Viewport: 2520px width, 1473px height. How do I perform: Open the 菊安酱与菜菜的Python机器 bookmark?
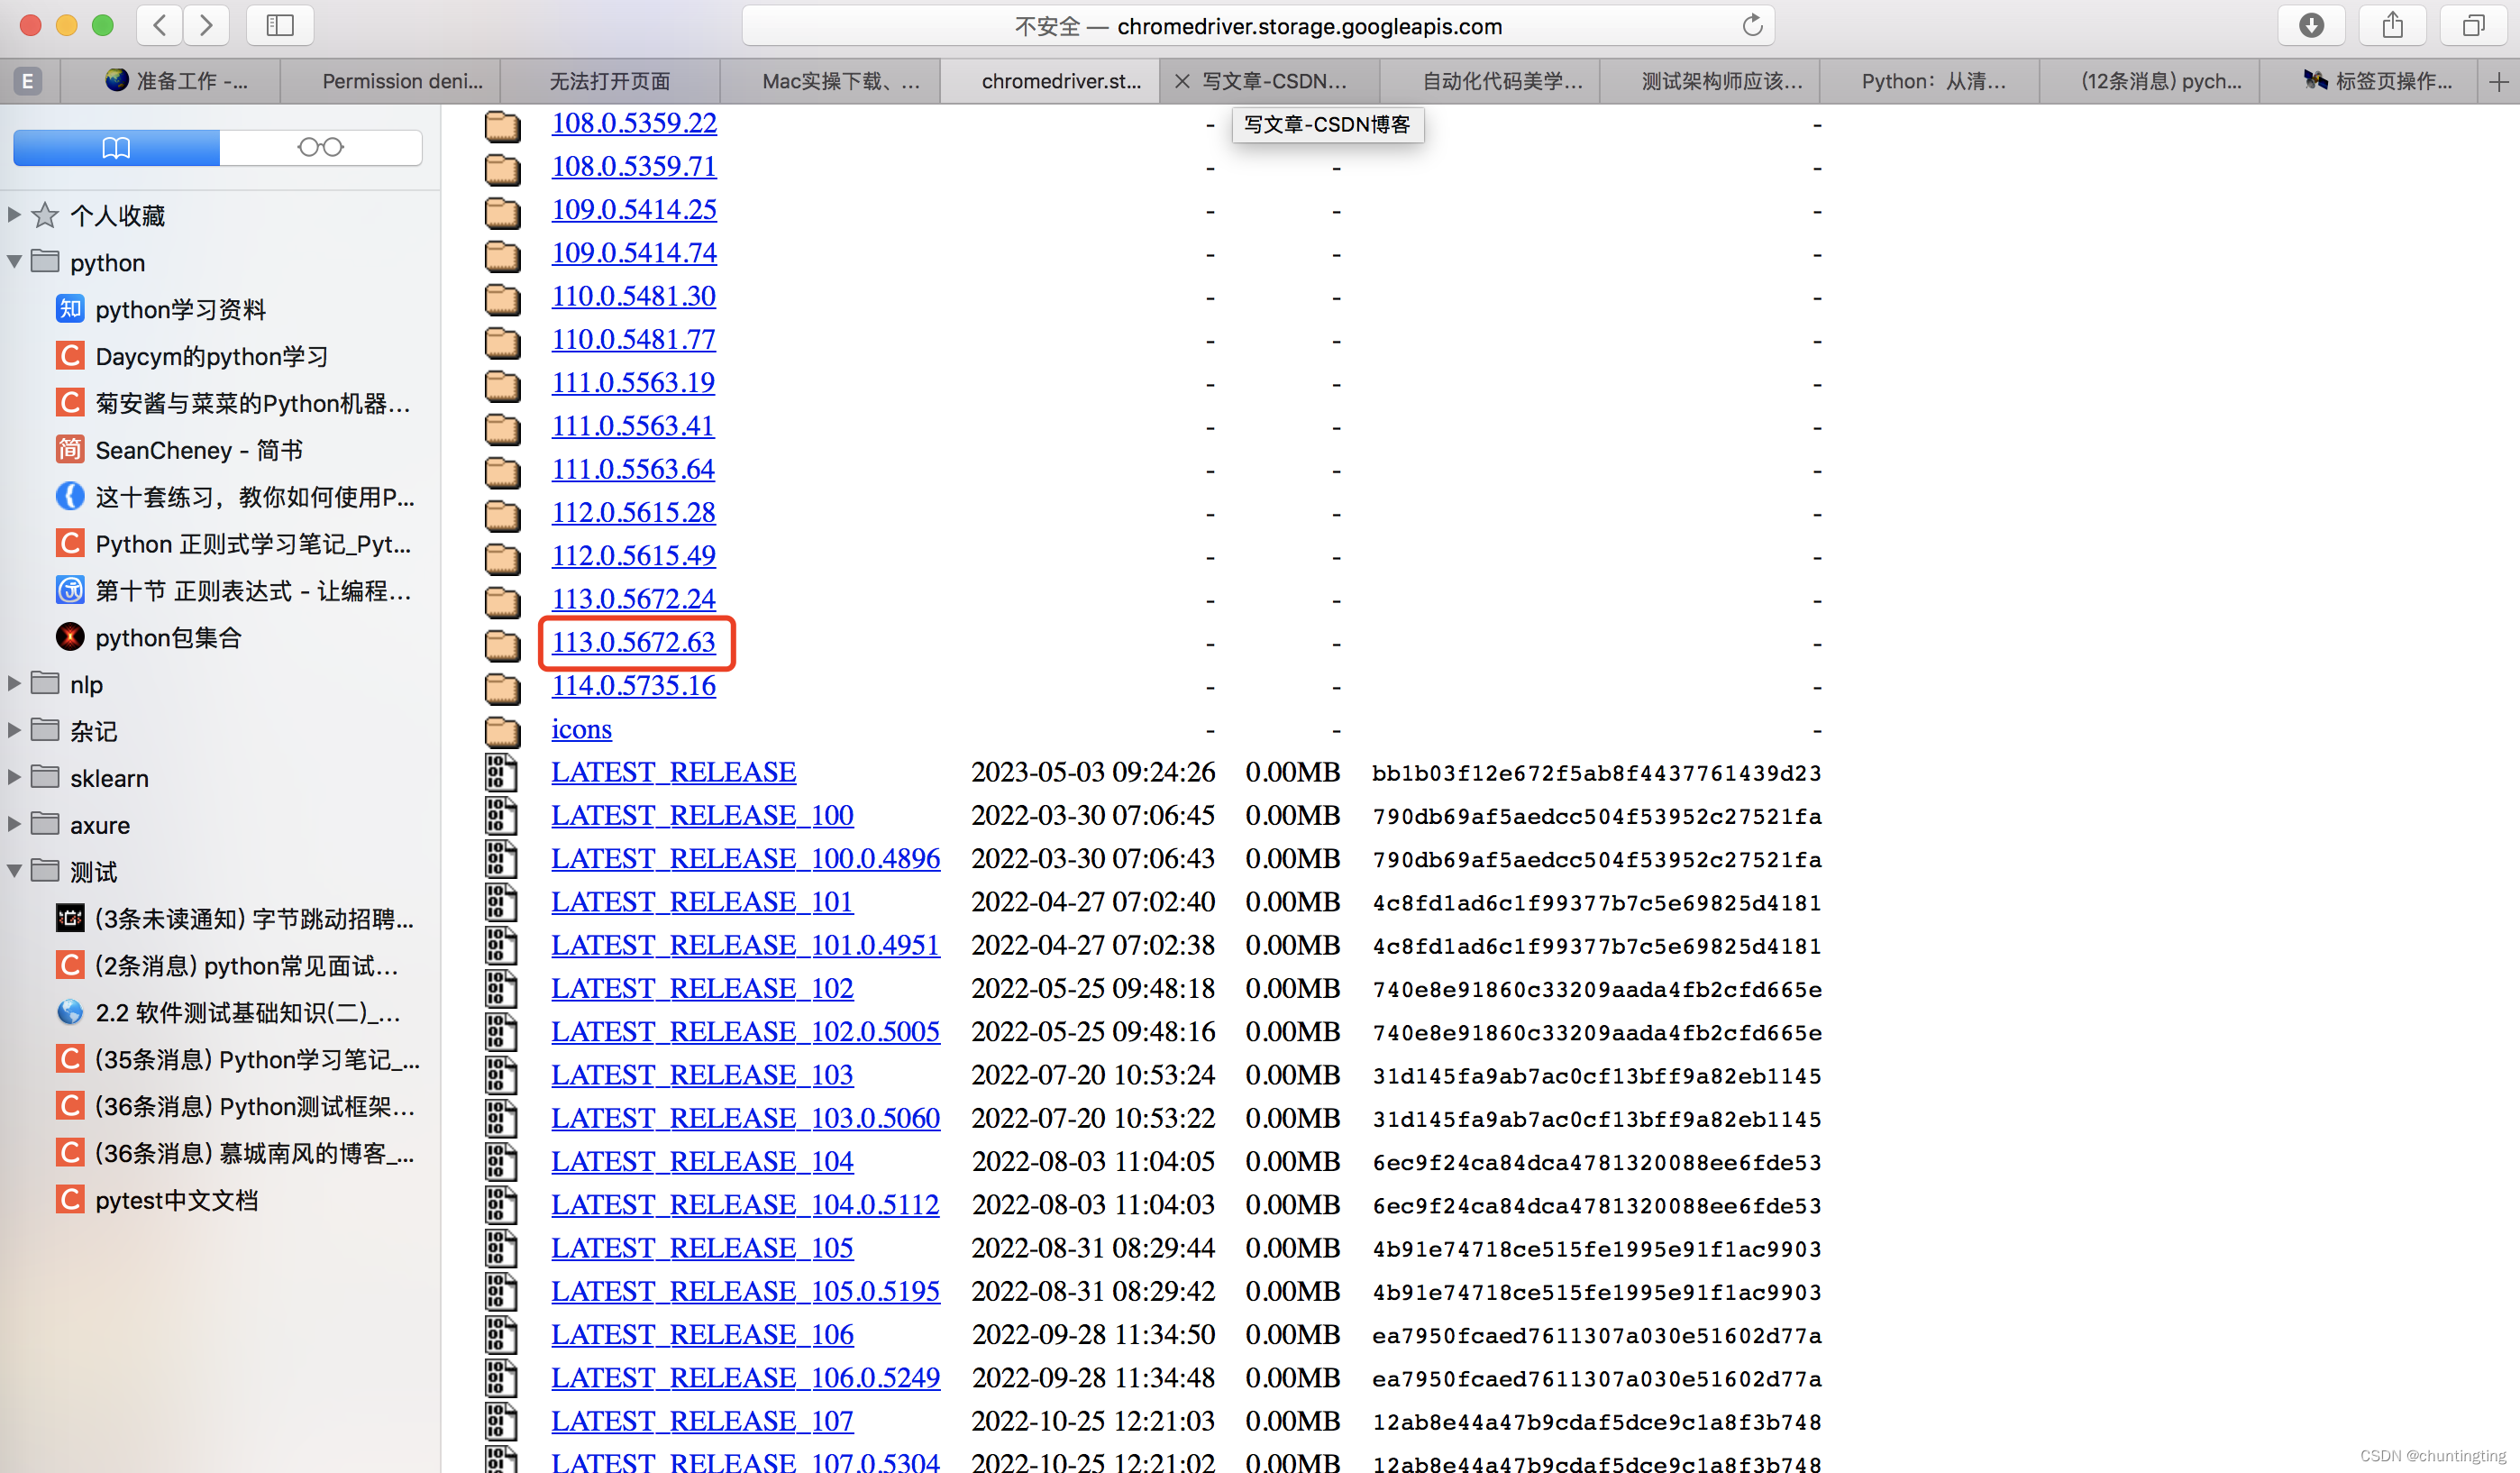232,403
